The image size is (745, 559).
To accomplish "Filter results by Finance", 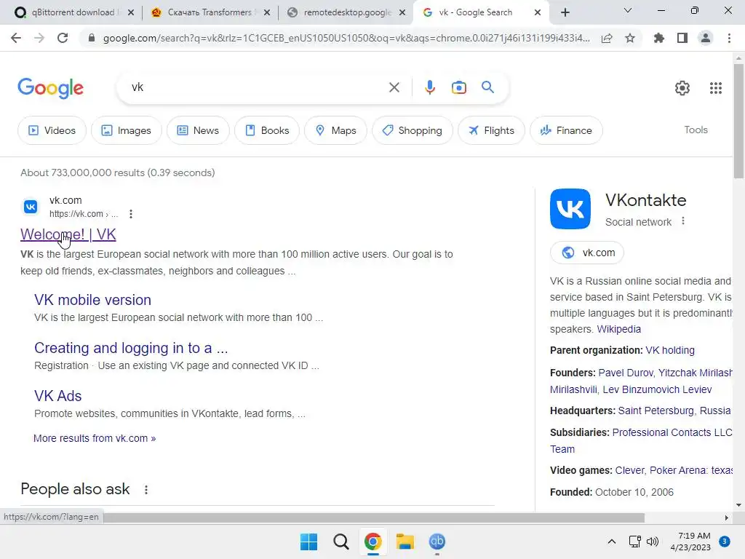I will click(x=566, y=130).
